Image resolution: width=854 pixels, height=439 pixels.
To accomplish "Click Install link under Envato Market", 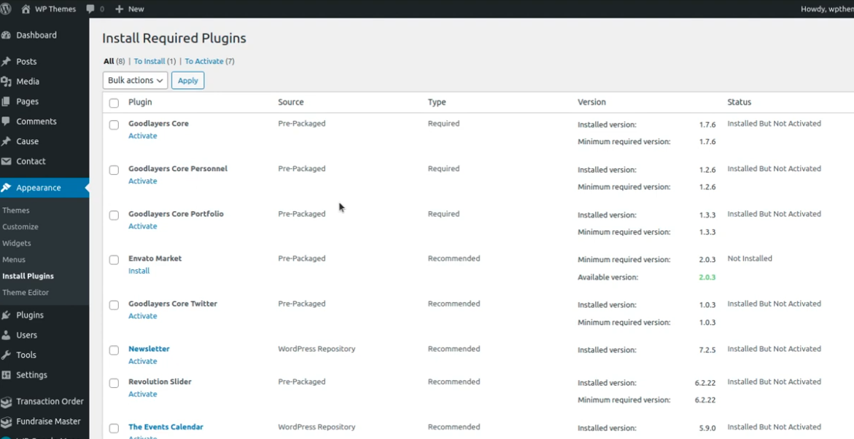I will click(x=139, y=271).
